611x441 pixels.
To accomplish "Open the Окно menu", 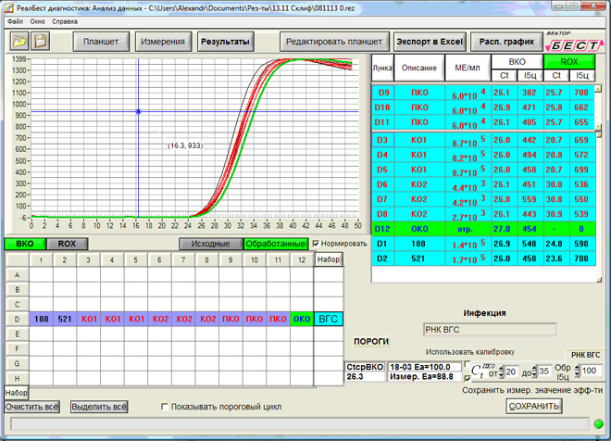I will [x=37, y=21].
